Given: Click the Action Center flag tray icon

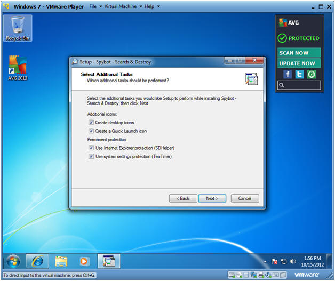Looking at the screenshot, I should tap(274, 261).
